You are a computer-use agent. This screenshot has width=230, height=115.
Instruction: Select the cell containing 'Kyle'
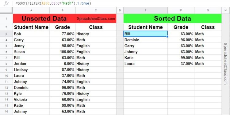[x=31, y=93]
